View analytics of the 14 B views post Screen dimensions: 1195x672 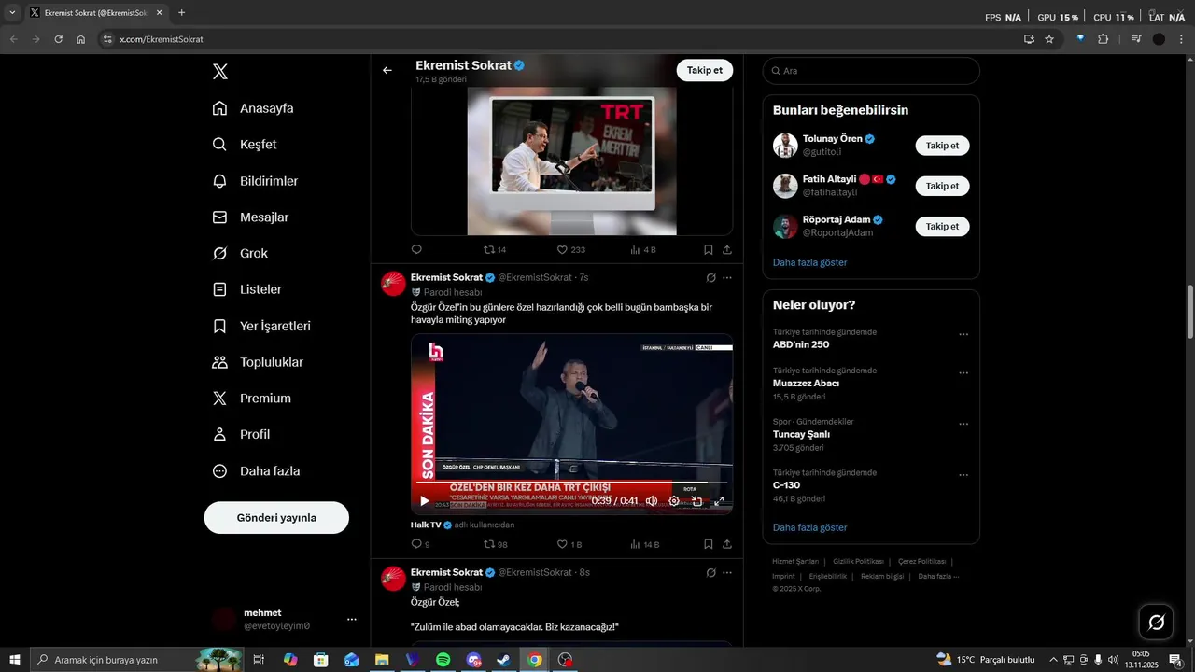(636, 544)
